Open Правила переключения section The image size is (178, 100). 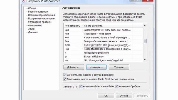click(x=41, y=15)
